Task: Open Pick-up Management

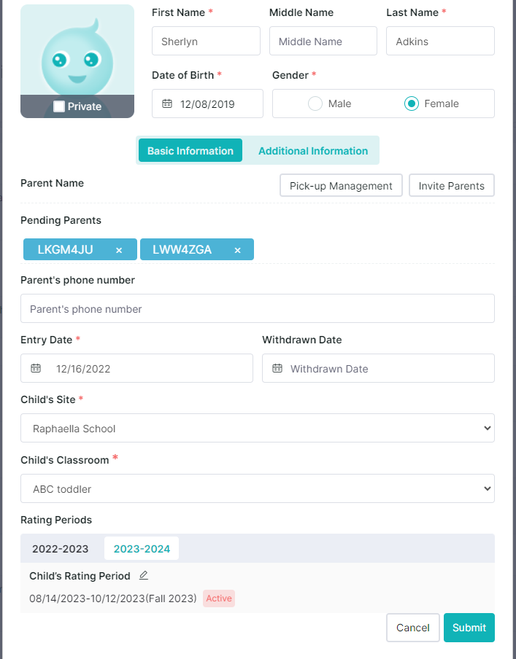Action: coord(341,185)
